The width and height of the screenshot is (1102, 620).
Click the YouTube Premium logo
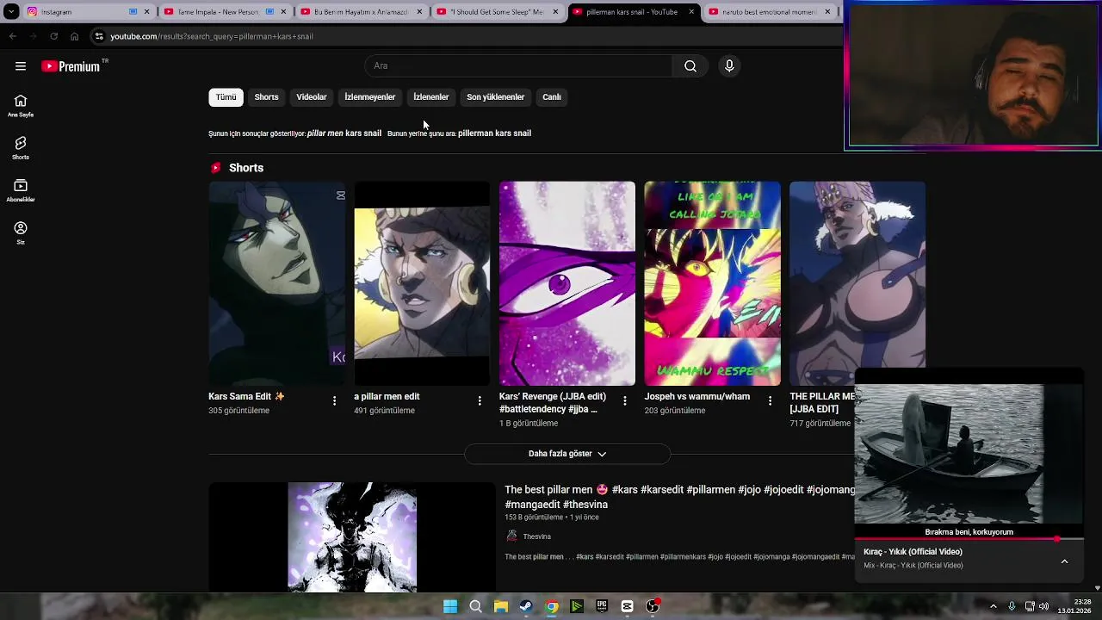point(71,66)
